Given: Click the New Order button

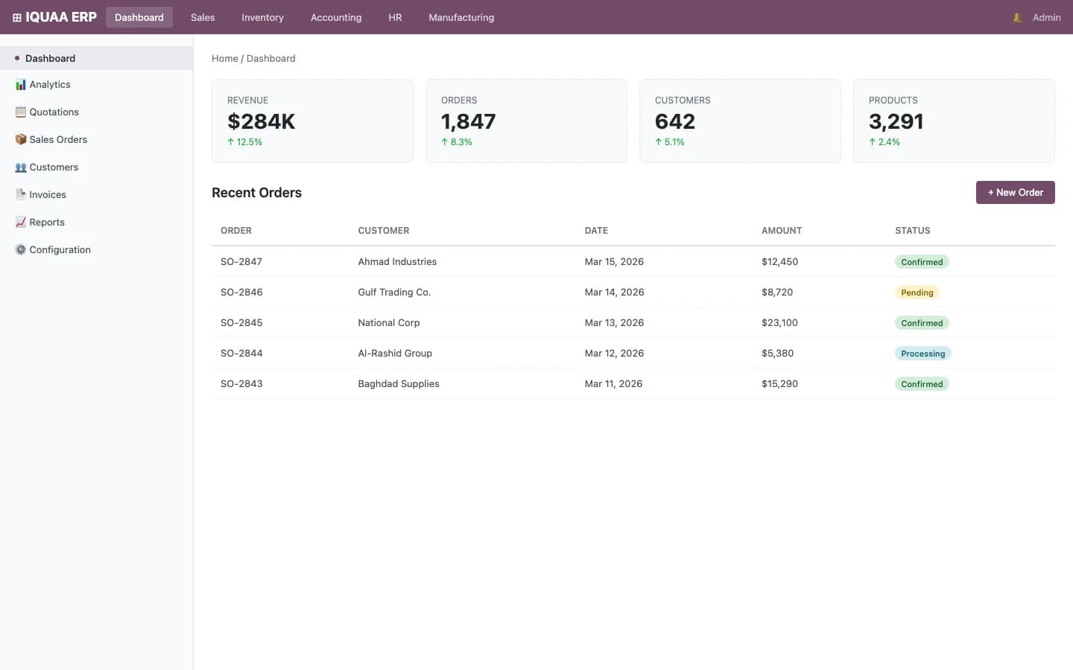Looking at the screenshot, I should [1015, 192].
